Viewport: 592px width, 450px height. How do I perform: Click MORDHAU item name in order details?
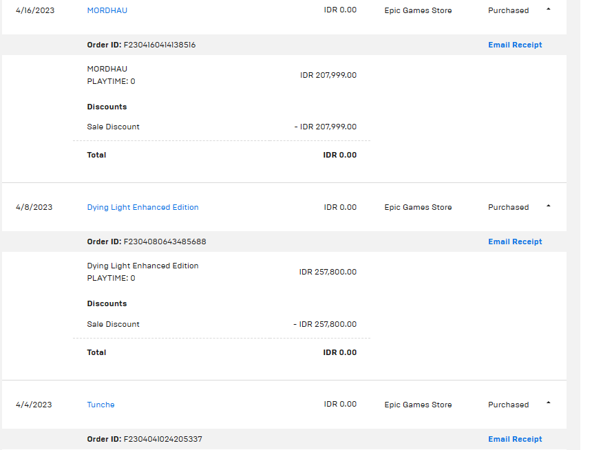point(107,69)
